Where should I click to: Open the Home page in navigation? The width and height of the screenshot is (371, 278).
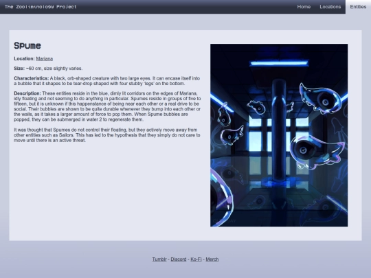pos(304,7)
